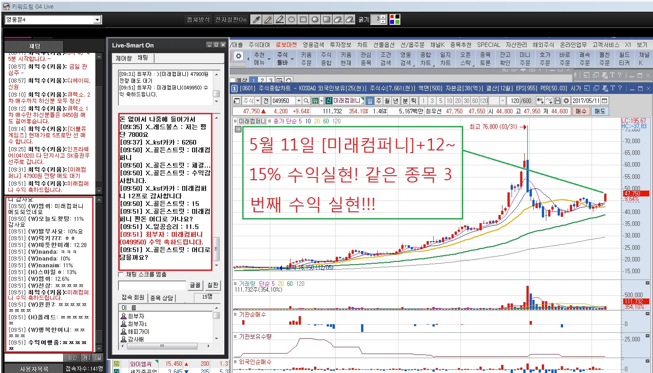Select the pencil drawing tool
This screenshot has width=653, height=373.
click(x=268, y=19)
